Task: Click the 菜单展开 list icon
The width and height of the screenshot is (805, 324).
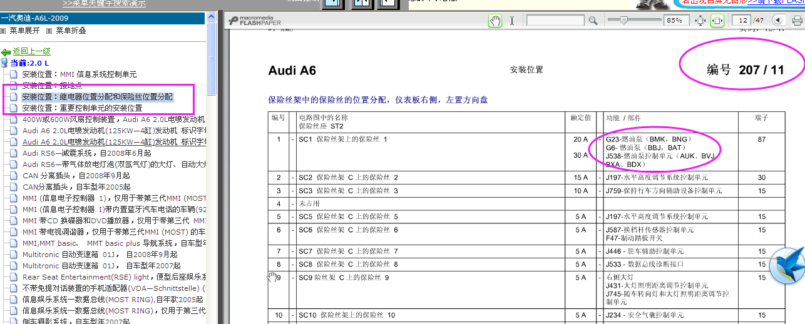Action: pos(4,30)
